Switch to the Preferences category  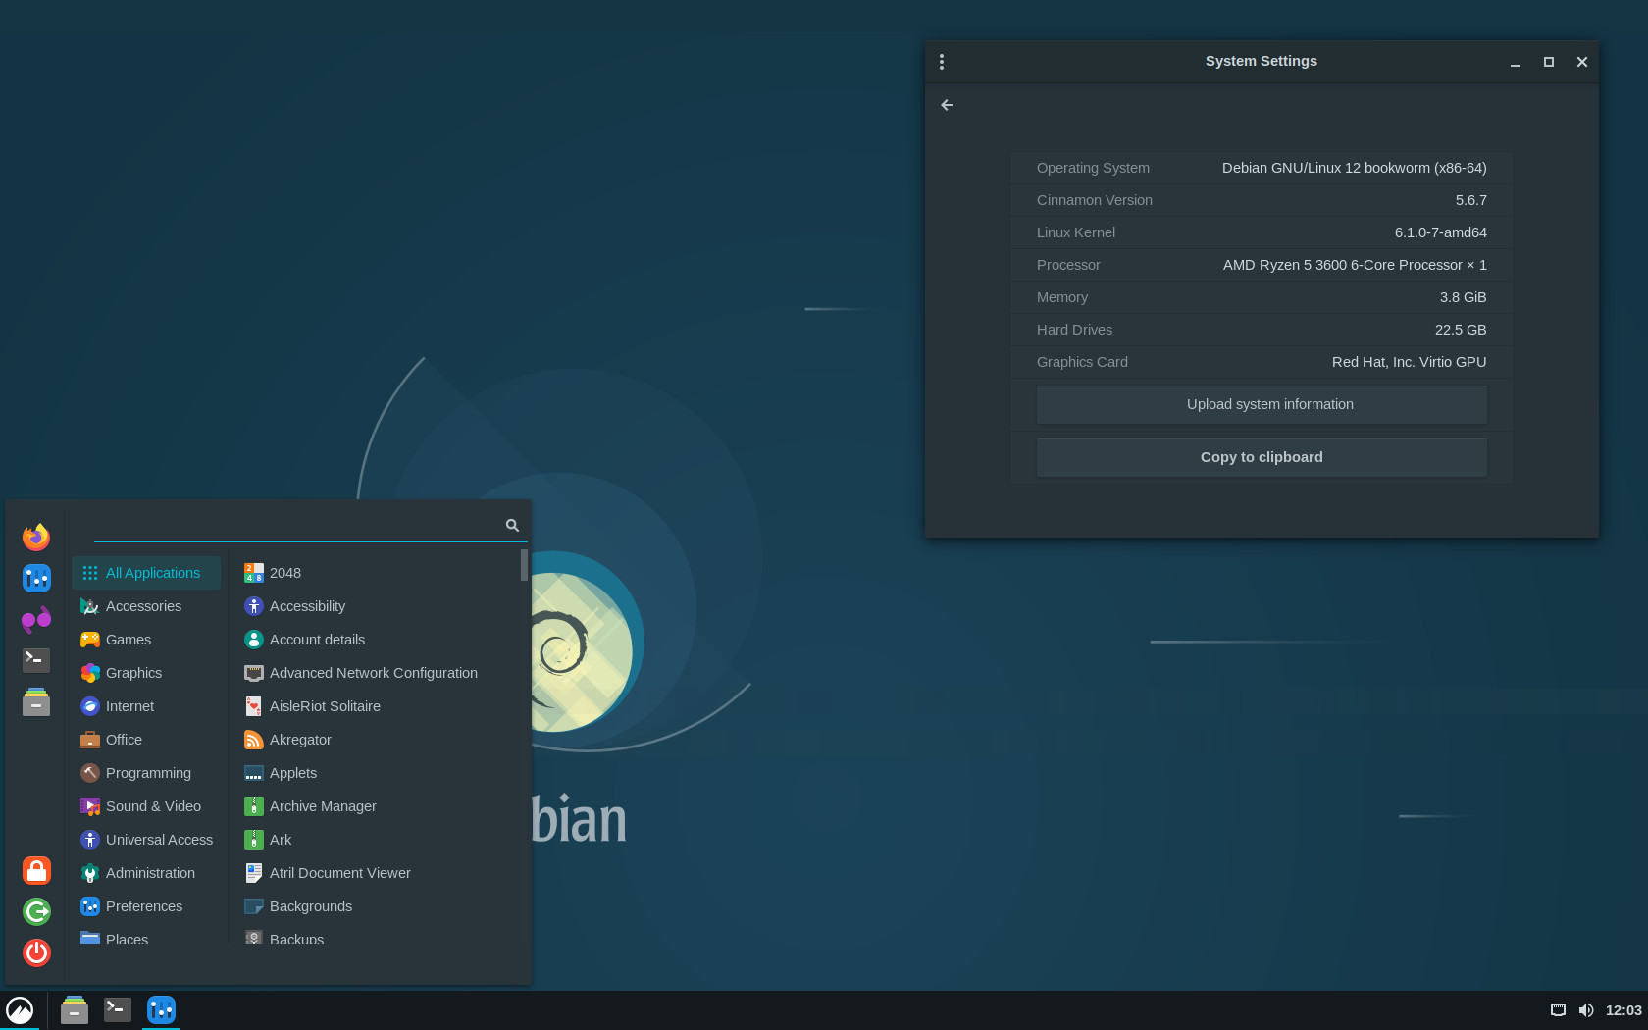pos(143,905)
